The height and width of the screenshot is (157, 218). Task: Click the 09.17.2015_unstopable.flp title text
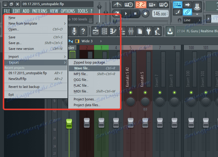[x=43, y=4]
